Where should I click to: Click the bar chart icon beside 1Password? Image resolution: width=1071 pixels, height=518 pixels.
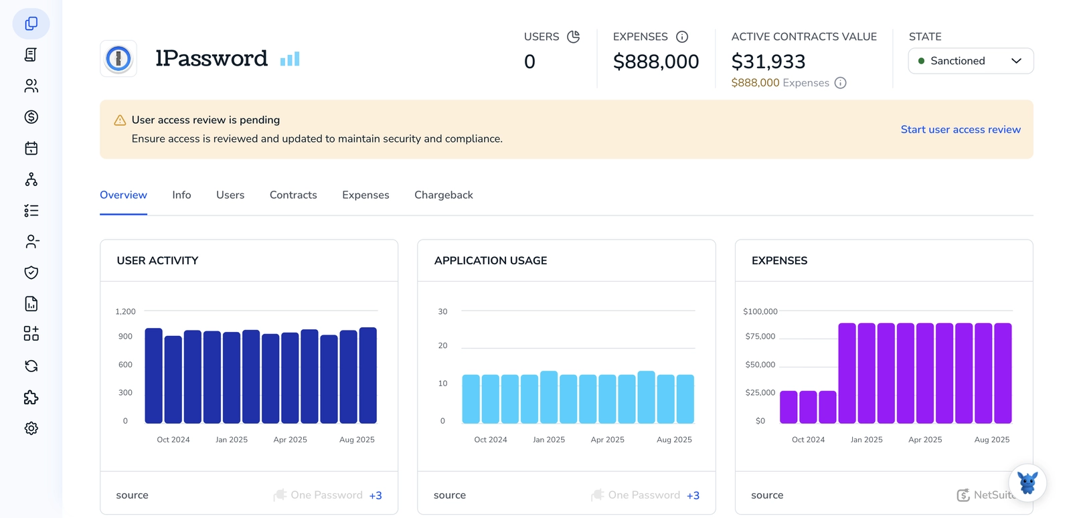tap(290, 59)
